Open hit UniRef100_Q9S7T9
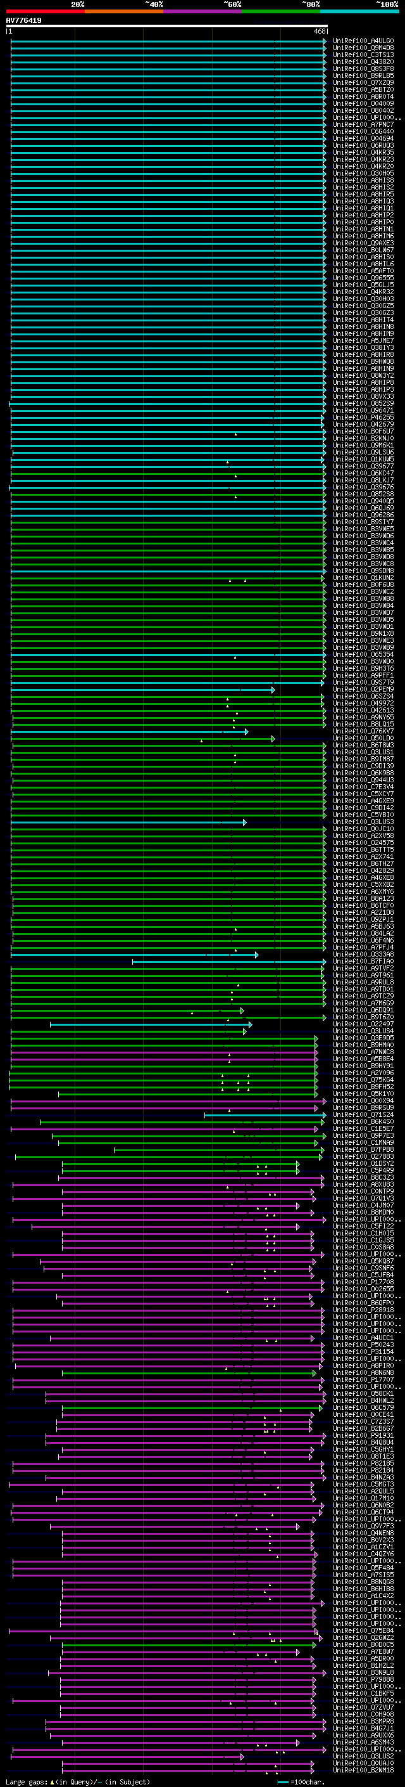This screenshot has height=1787, width=405. (x=363, y=683)
